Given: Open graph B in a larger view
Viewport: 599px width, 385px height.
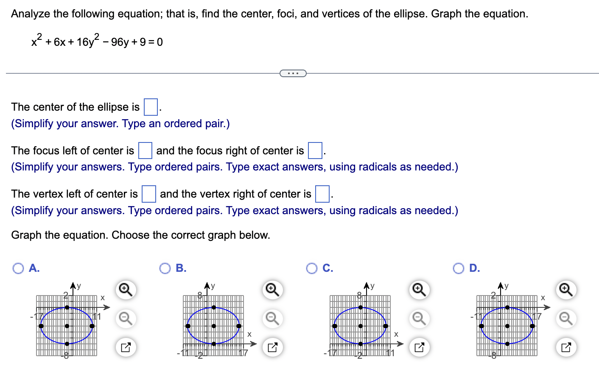Looking at the screenshot, I should (272, 347).
